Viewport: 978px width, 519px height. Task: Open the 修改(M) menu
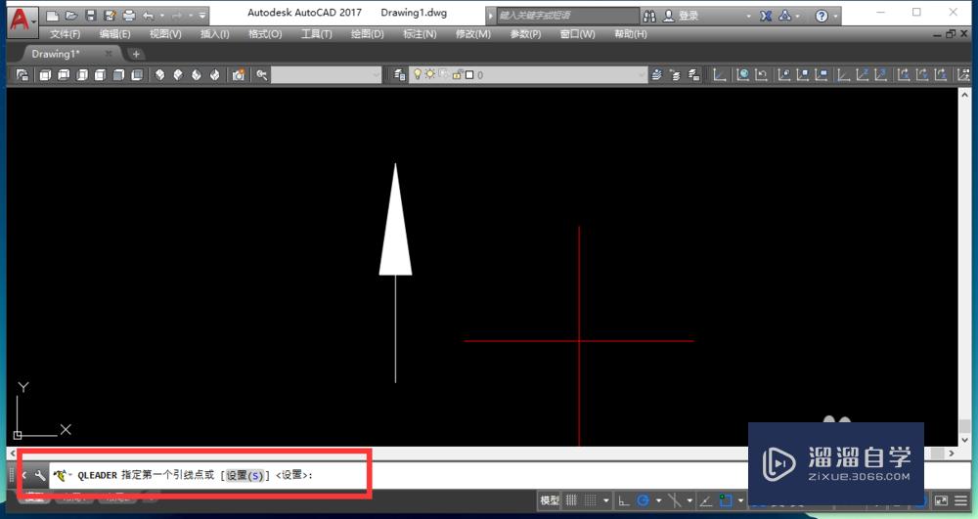472,34
